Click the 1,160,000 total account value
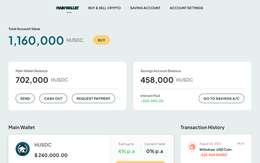 click(x=36, y=40)
